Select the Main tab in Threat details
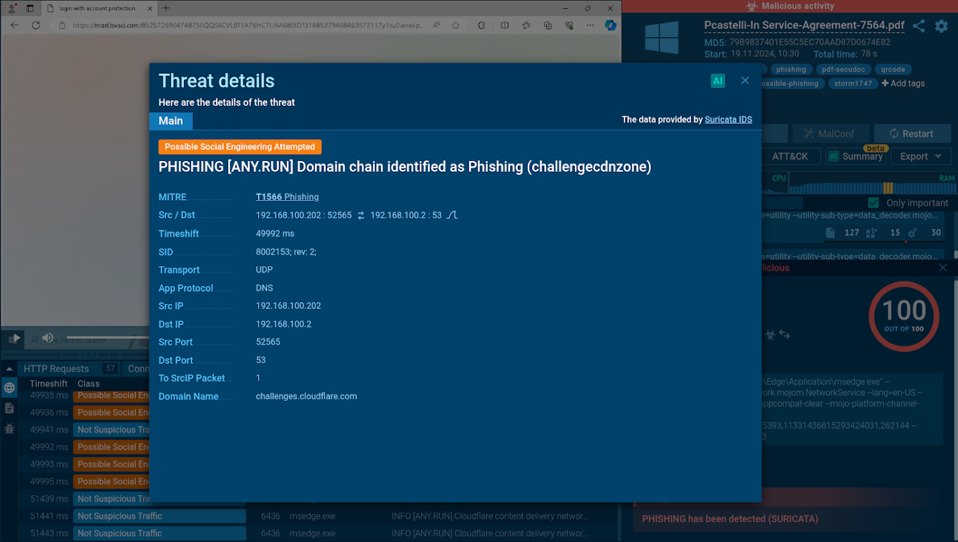Screen dimensions: 958x542 pos(171,121)
